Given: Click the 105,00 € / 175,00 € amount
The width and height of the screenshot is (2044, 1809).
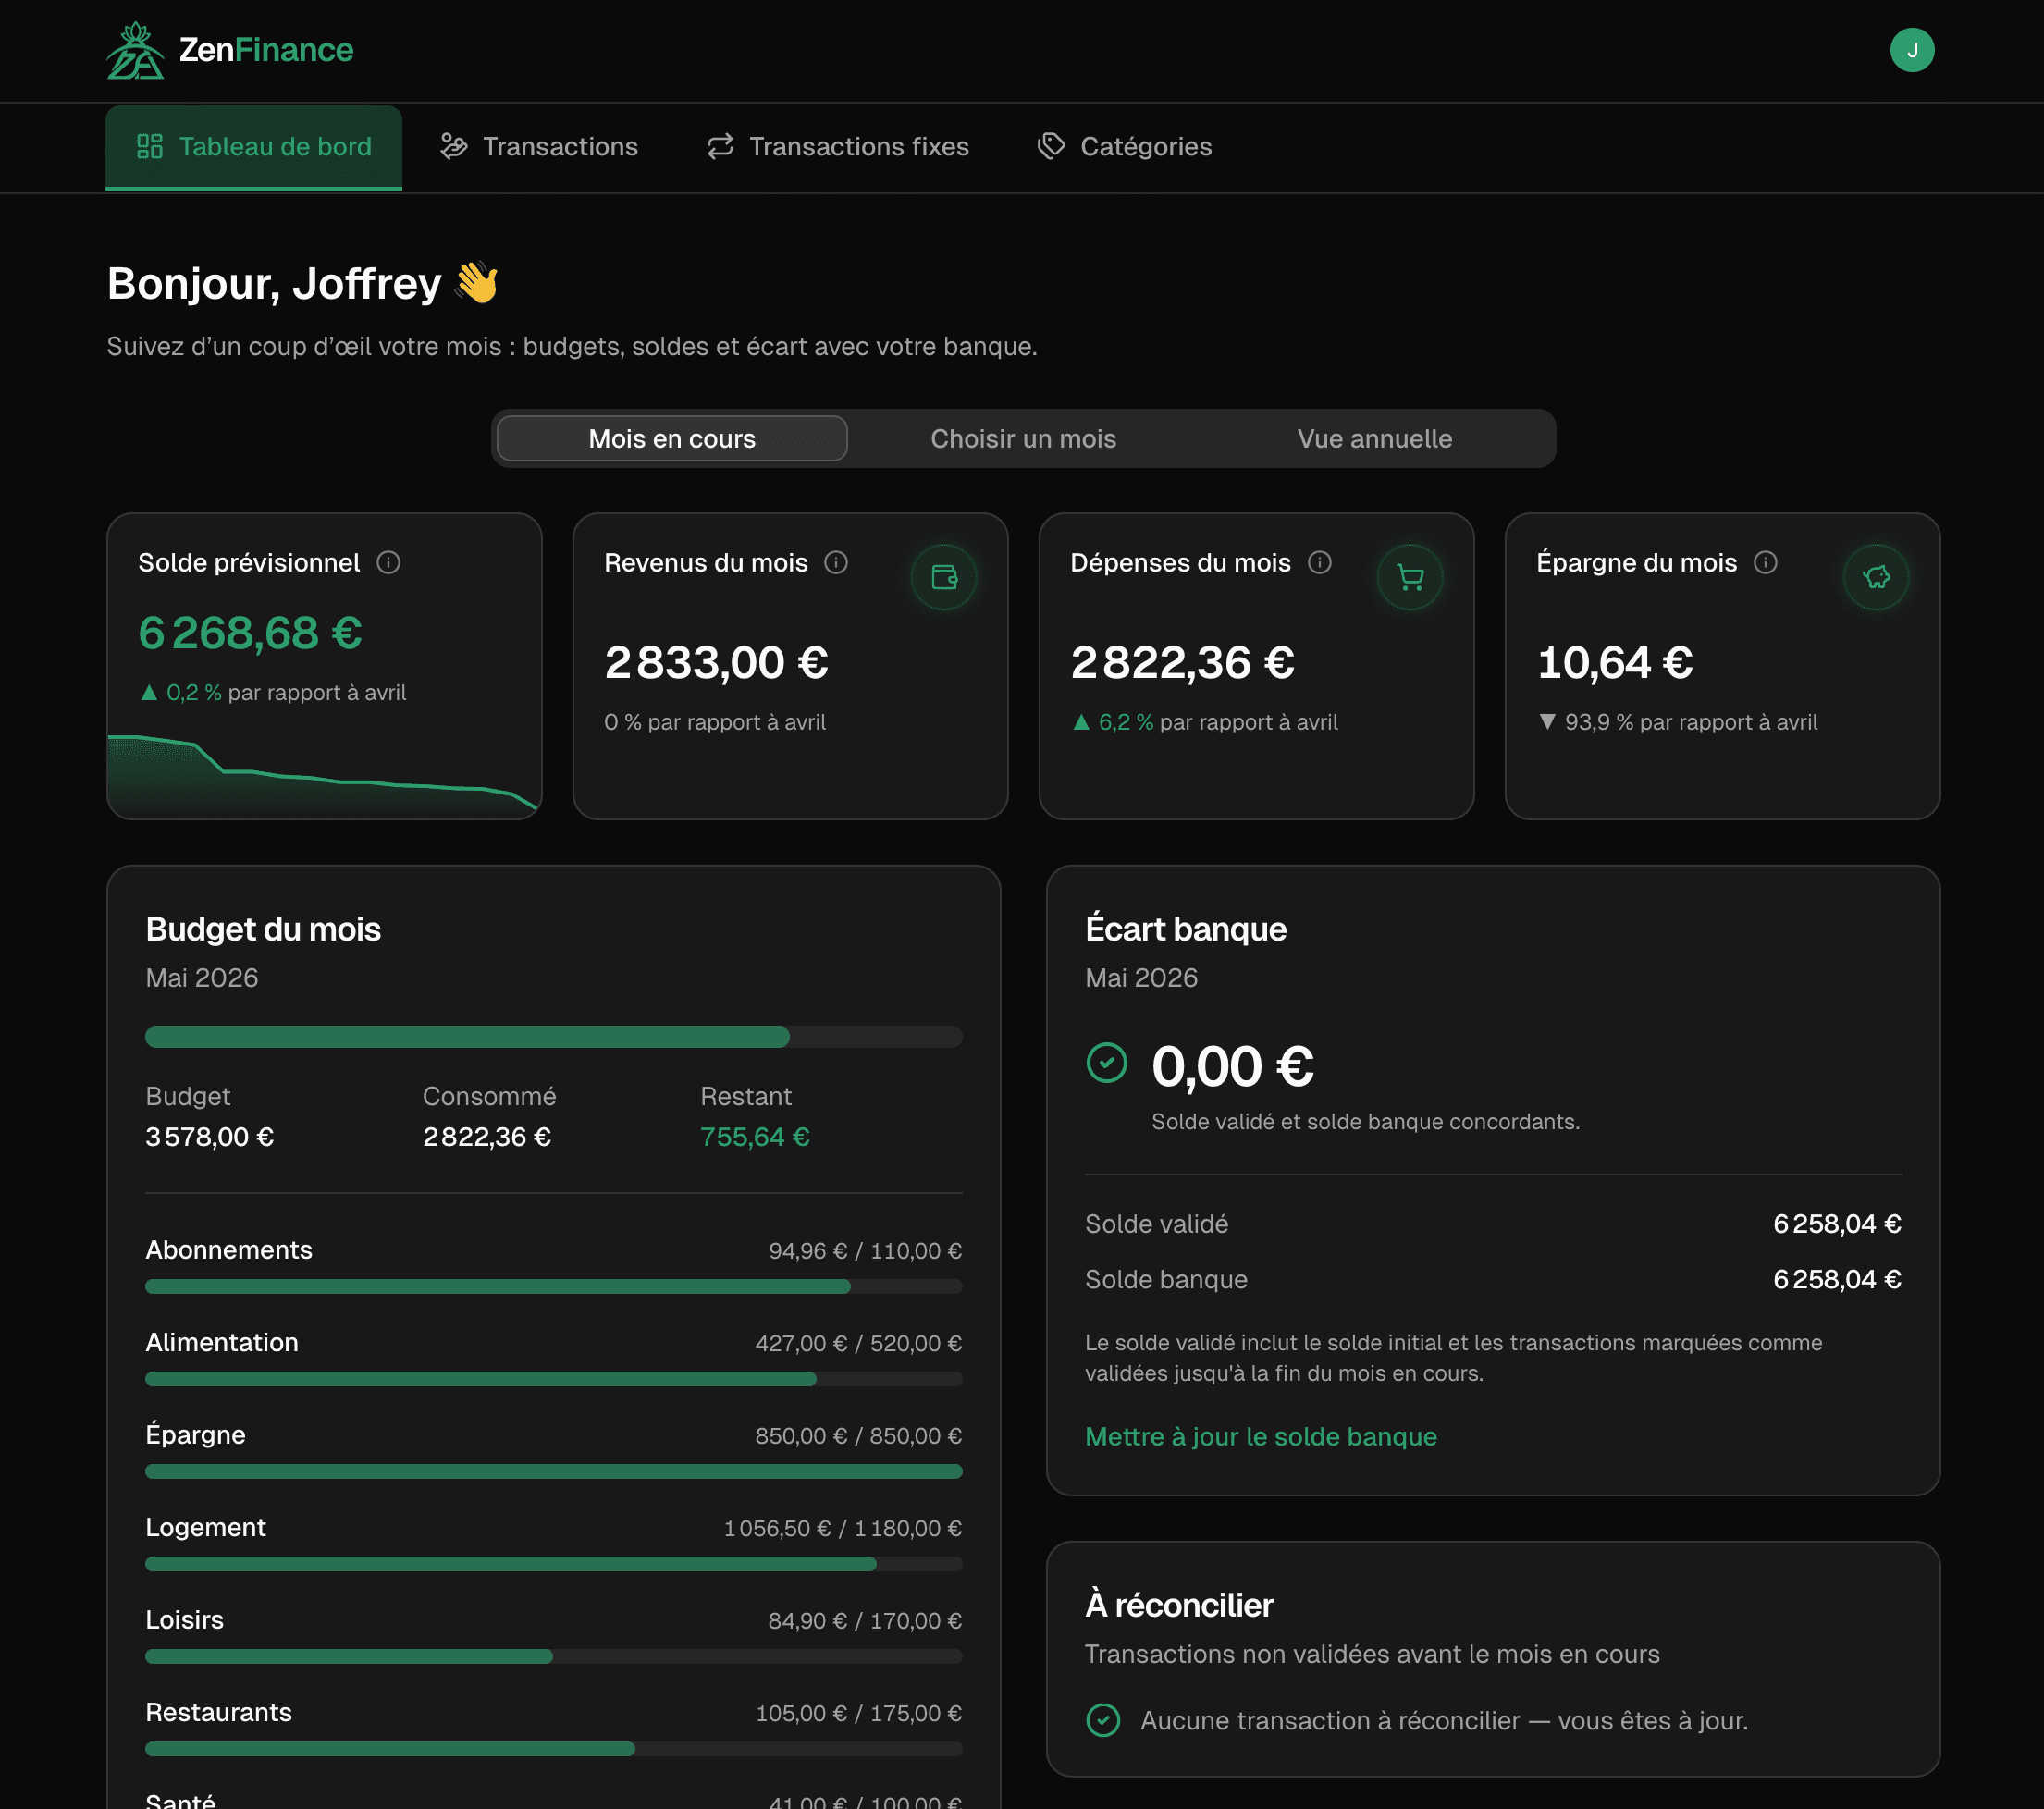Looking at the screenshot, I should point(858,1713).
